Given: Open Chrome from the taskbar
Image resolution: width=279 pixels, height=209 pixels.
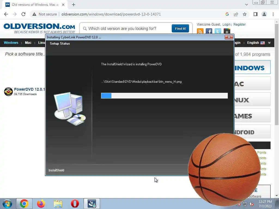Looking at the screenshot, I should [24, 204].
